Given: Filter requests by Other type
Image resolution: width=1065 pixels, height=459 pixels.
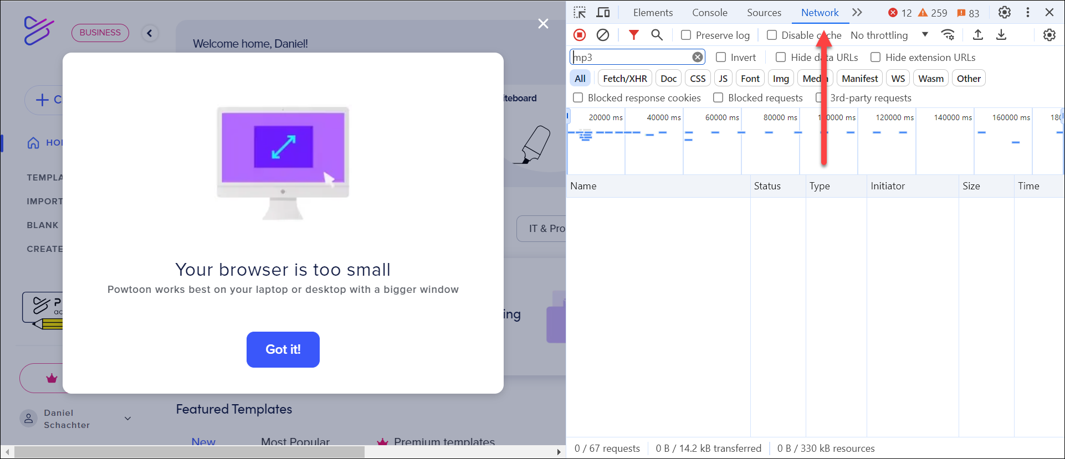Looking at the screenshot, I should tap(969, 79).
